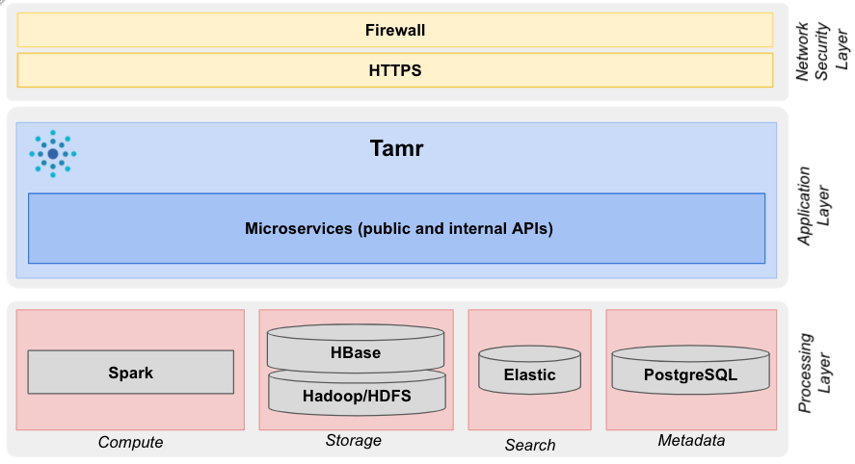Image resolution: width=855 pixels, height=464 pixels.
Task: Click the Search caption
Action: [x=530, y=445]
